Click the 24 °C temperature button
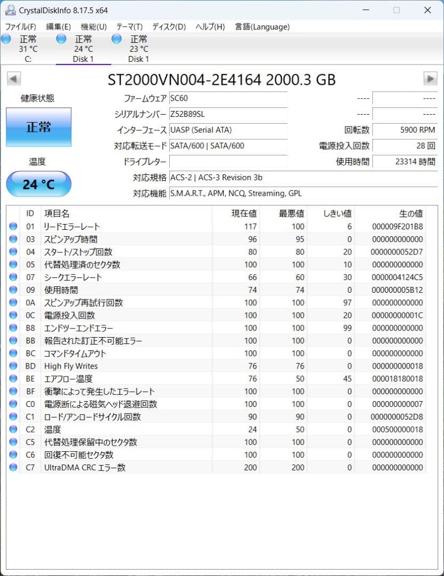The height and width of the screenshot is (576, 444). click(x=38, y=183)
